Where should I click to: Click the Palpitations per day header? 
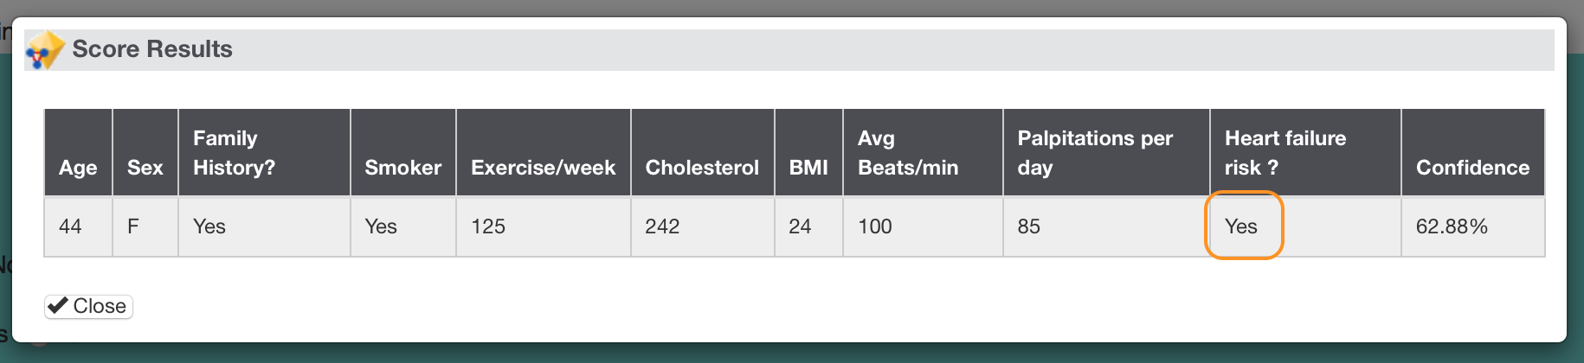[1106, 152]
